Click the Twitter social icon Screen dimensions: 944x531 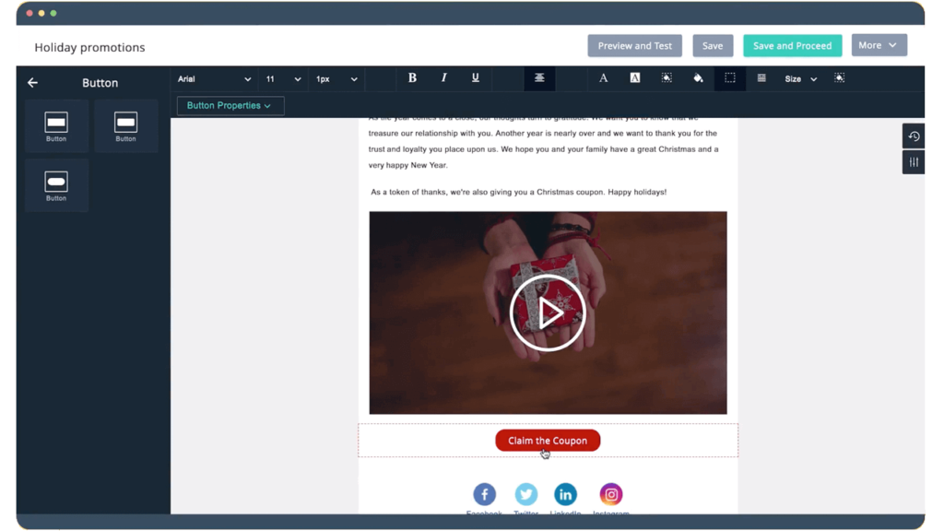click(x=525, y=495)
